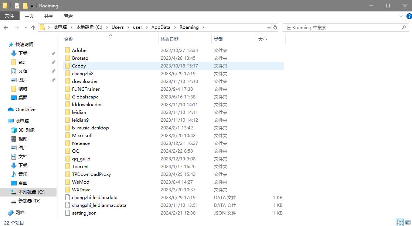This screenshot has height=226, width=412.
Task: Click the search Roaming input field
Action: 342,27
